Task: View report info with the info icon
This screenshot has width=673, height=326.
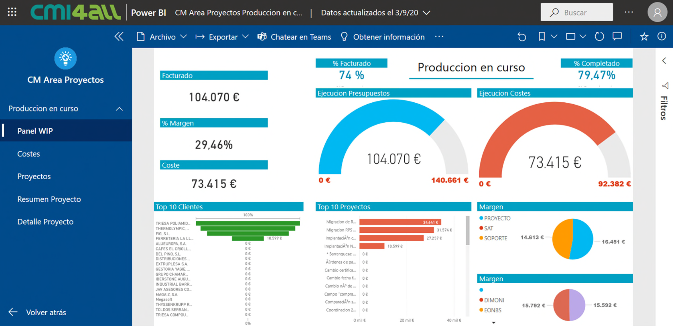Action: [x=662, y=37]
